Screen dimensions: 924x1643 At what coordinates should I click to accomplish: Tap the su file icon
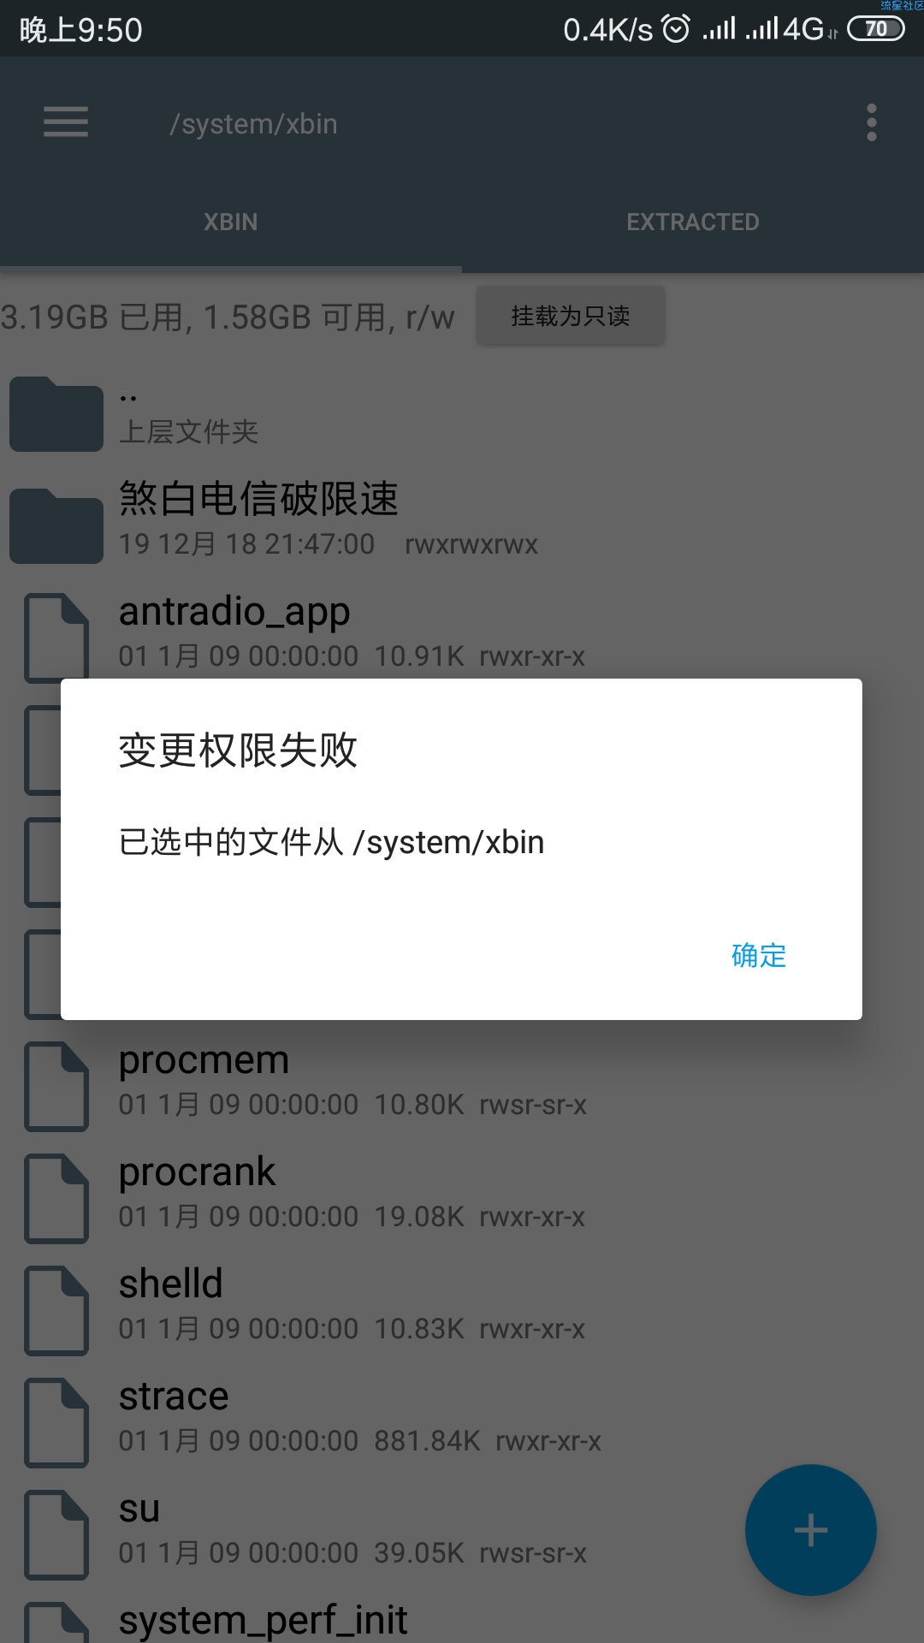tap(56, 1535)
